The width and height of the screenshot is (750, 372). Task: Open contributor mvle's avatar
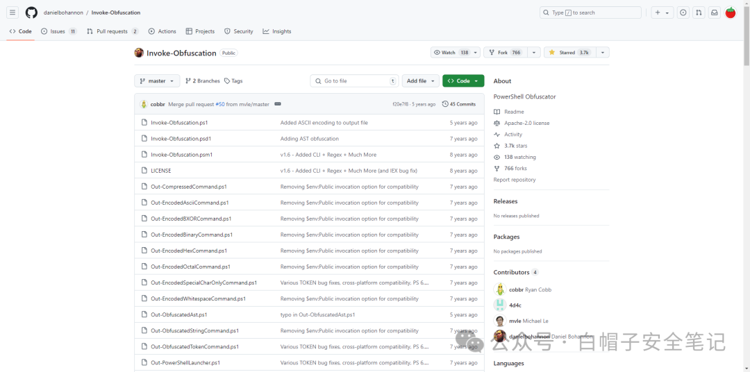coord(500,321)
